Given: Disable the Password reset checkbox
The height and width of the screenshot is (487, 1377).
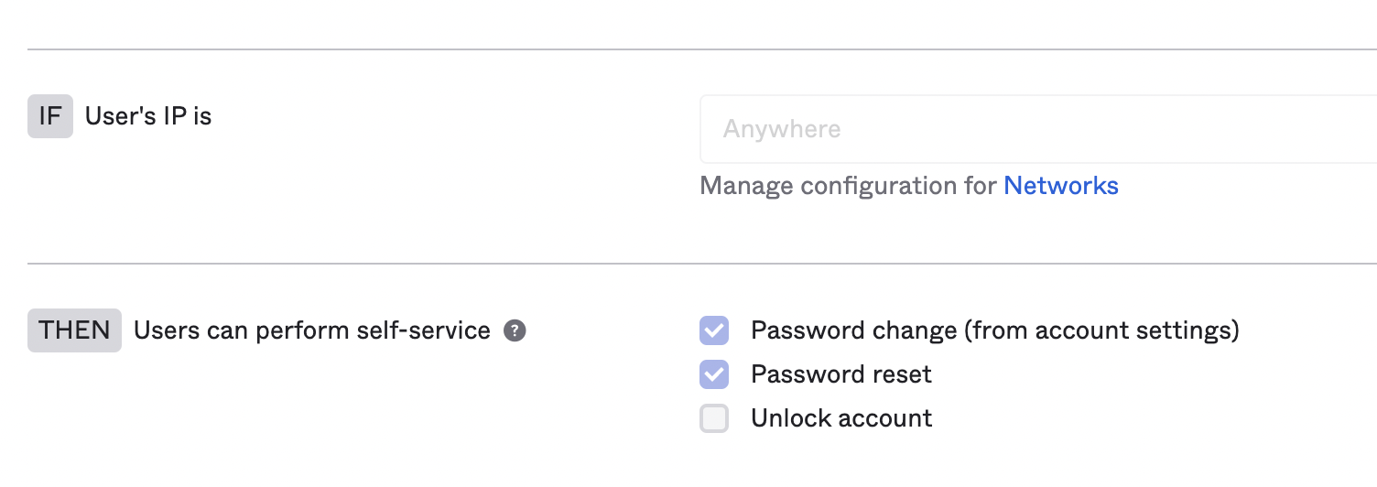Looking at the screenshot, I should coord(714,374).
